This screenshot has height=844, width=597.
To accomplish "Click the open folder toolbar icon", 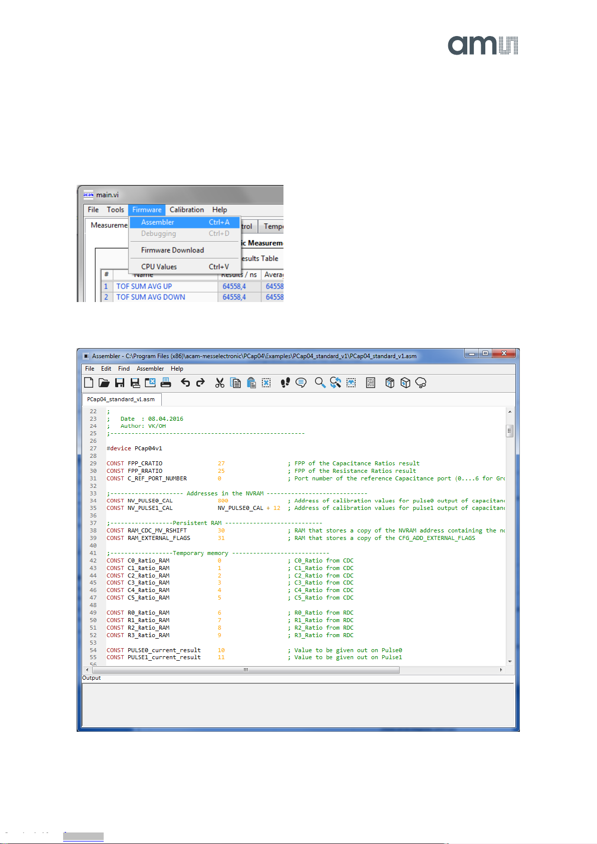I will coord(104,383).
